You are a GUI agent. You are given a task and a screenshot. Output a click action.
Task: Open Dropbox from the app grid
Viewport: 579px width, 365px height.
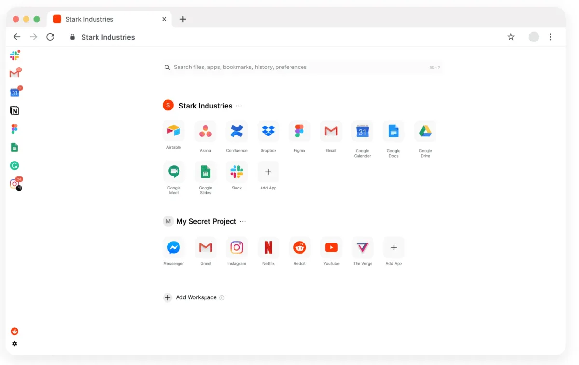pyautogui.click(x=268, y=131)
